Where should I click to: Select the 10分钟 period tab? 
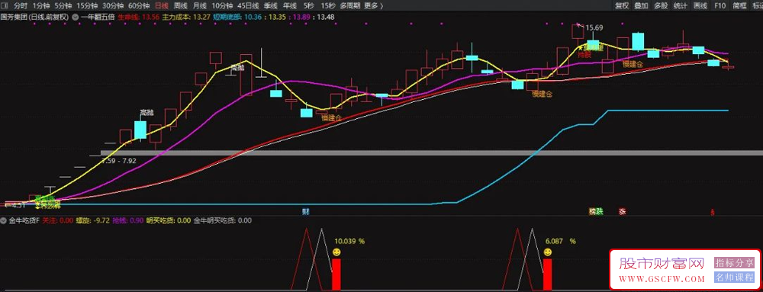point(222,6)
